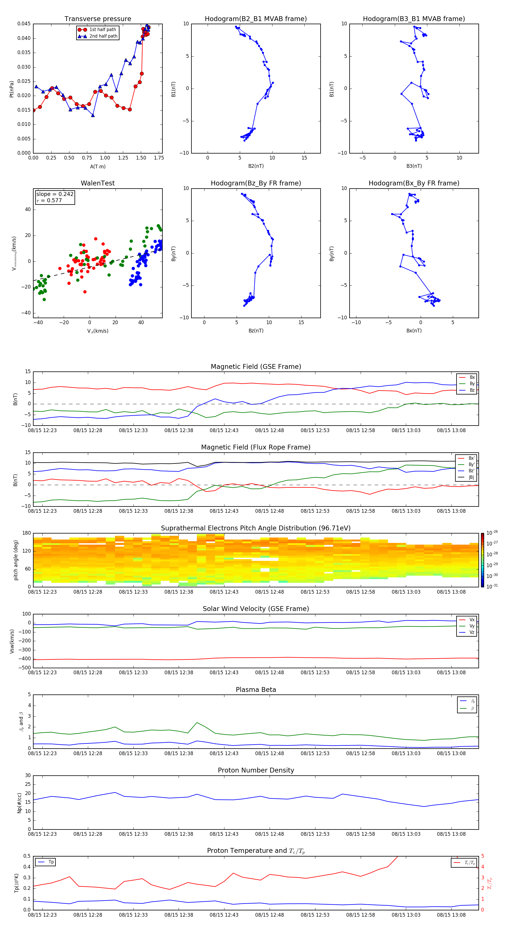
Task: Click '08/15 13:08' tick under GSE magnetic field plot
Action: [451, 430]
